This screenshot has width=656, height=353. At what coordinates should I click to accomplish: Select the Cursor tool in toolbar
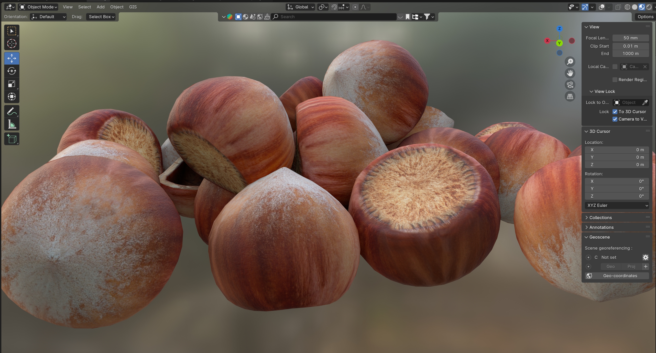pos(12,44)
